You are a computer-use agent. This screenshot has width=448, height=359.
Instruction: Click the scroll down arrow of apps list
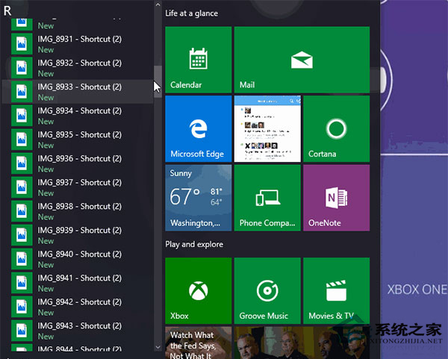pyautogui.click(x=158, y=347)
